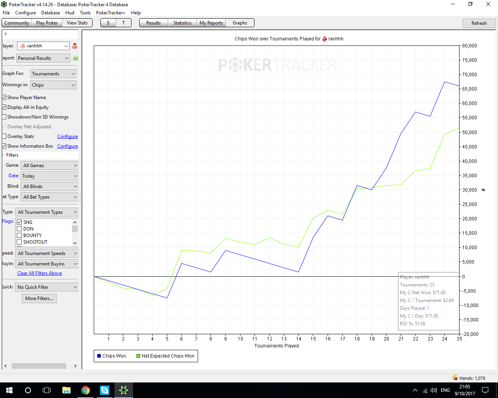
Task: Open the Windows Start menu
Action: (x=9, y=390)
